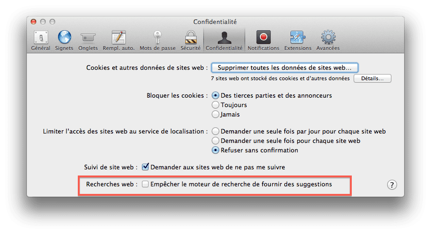
Task: Switch to the Onglets pane
Action: [x=88, y=41]
